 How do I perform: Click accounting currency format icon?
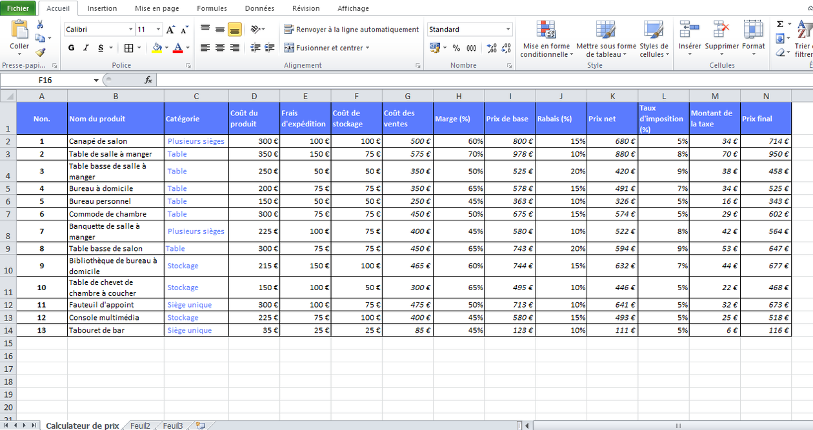pos(434,48)
